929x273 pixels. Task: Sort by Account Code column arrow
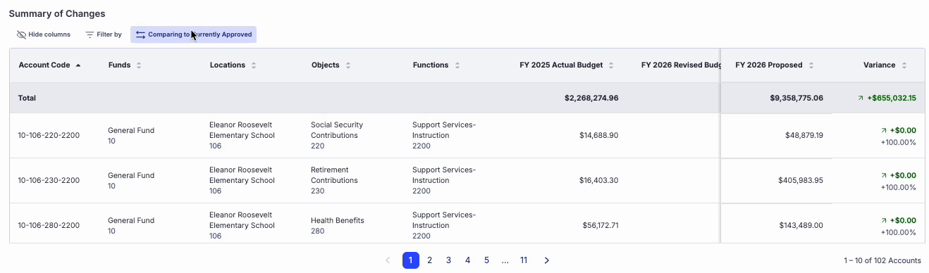[x=78, y=65]
